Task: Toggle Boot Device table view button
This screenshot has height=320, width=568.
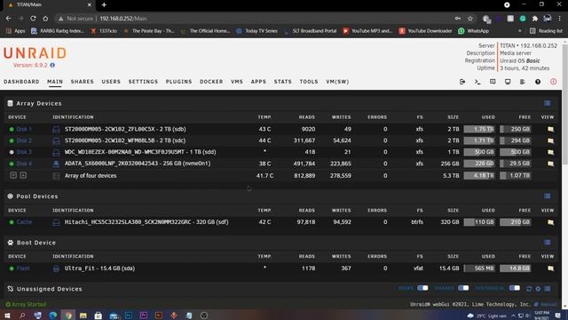Action: point(548,243)
